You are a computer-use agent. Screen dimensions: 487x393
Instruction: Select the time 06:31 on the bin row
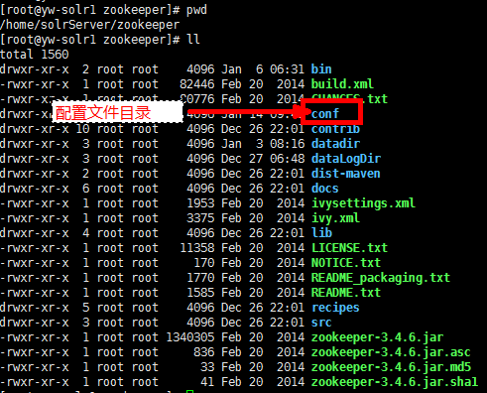(287, 69)
